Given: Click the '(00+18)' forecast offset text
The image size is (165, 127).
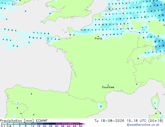Looking at the screenshot, I should (156, 121).
